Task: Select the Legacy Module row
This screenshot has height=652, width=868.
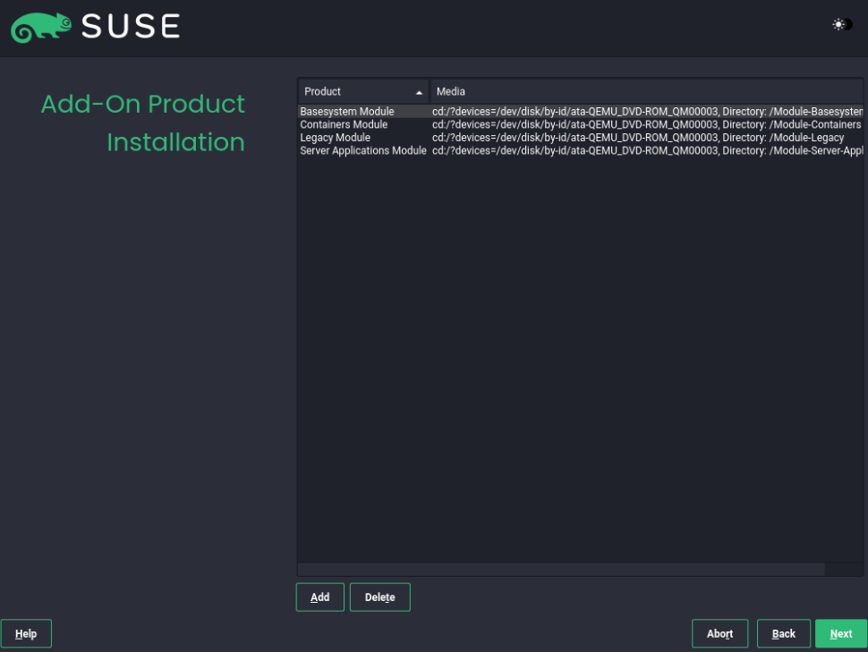Action: pos(580,137)
